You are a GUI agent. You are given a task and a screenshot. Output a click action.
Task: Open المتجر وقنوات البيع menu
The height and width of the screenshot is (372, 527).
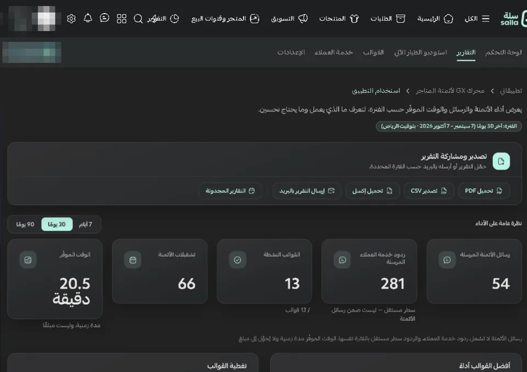point(225,19)
